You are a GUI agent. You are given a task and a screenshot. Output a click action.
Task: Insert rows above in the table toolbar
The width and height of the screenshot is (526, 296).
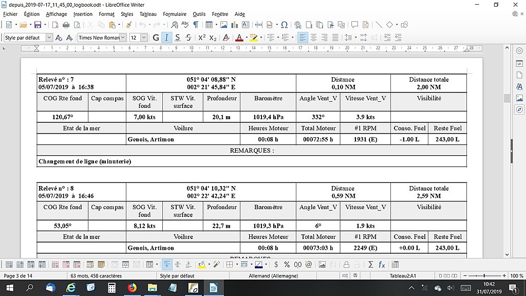9,265
